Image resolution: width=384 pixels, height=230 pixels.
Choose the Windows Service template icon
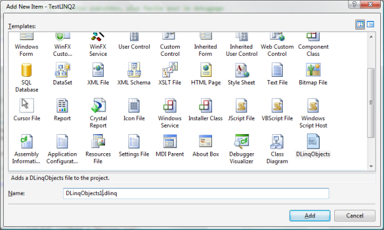(170, 105)
